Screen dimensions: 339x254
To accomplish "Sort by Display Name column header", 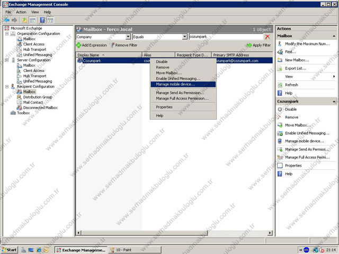I will [x=109, y=55].
